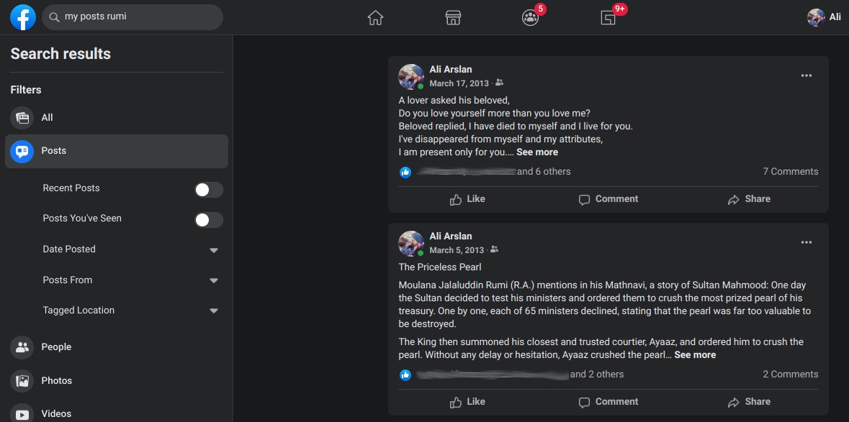Open options menu on Priceless Pearl post

click(x=806, y=242)
